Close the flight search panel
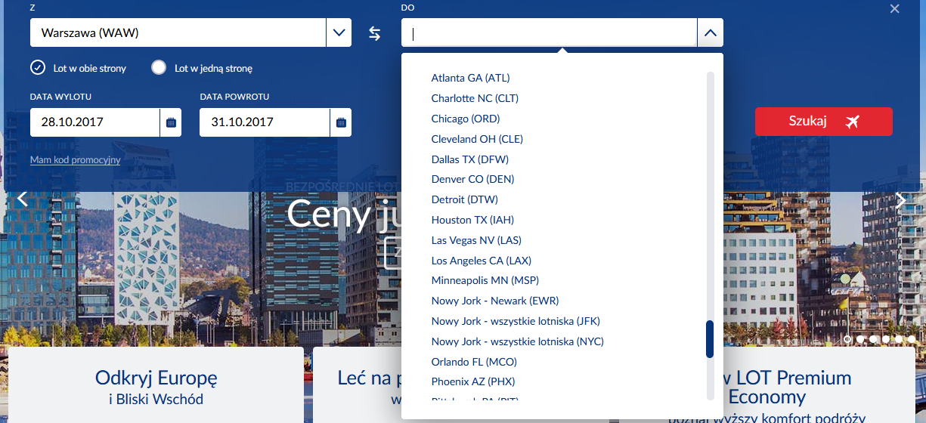 coord(895,9)
